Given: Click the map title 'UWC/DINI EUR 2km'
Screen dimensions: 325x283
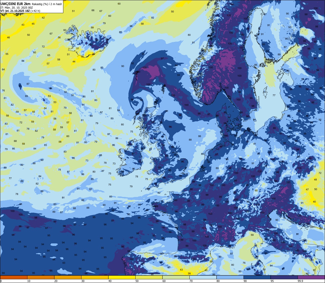Looking at the screenshot, I should click(16, 4).
